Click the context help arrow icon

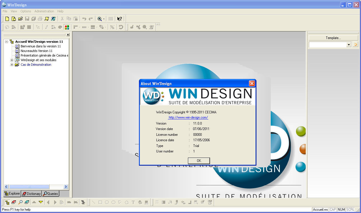119,19
